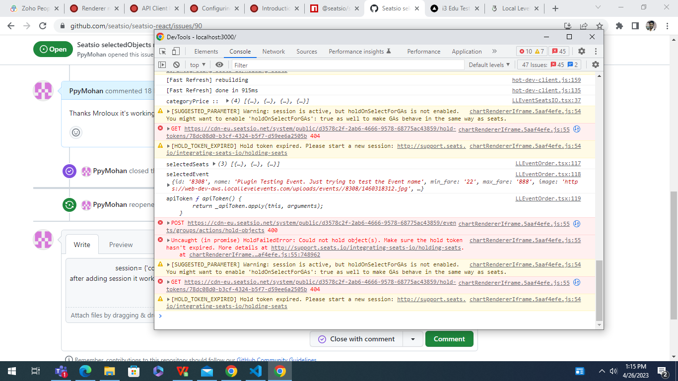Open the 'top' JavaScript context dropdown

pyautogui.click(x=197, y=64)
